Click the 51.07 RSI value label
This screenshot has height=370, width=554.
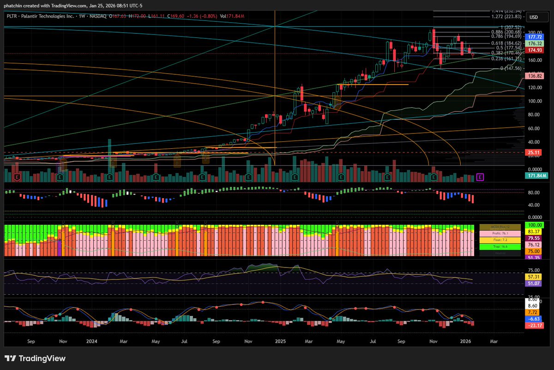point(534,283)
